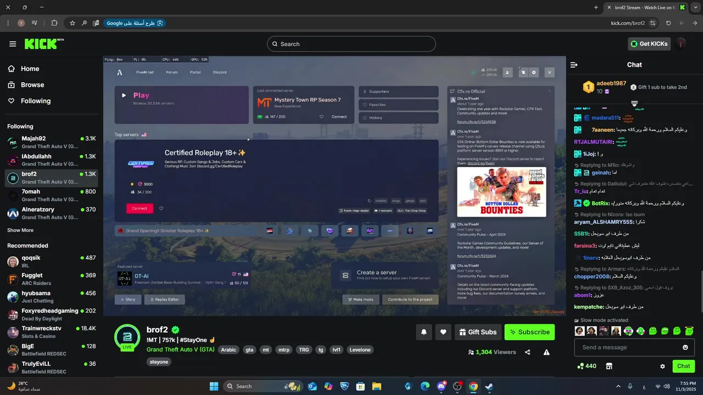The width and height of the screenshot is (703, 395).
Task: Toggle stream notifications bell
Action: pos(424,332)
